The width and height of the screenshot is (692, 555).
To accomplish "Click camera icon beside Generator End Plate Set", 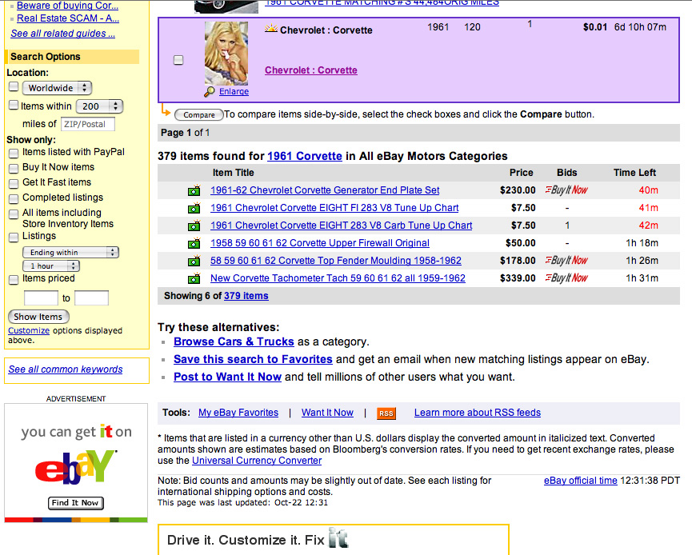I will (193, 191).
